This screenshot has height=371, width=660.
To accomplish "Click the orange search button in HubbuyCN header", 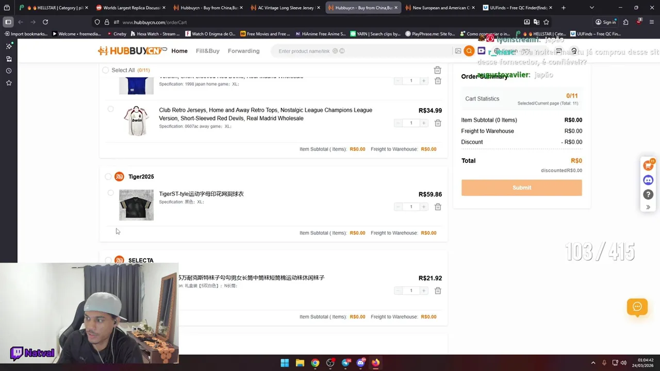I will click(469, 51).
